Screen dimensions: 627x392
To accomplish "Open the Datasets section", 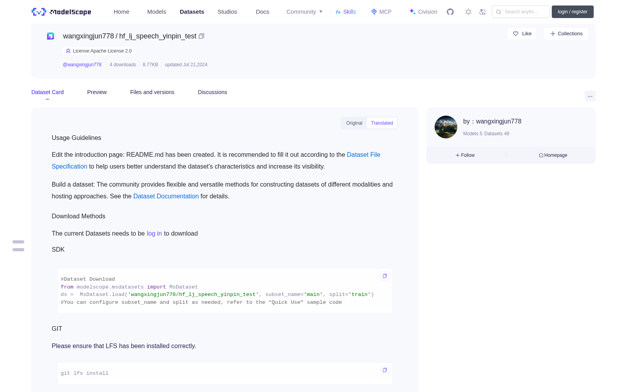I will 192,12.
